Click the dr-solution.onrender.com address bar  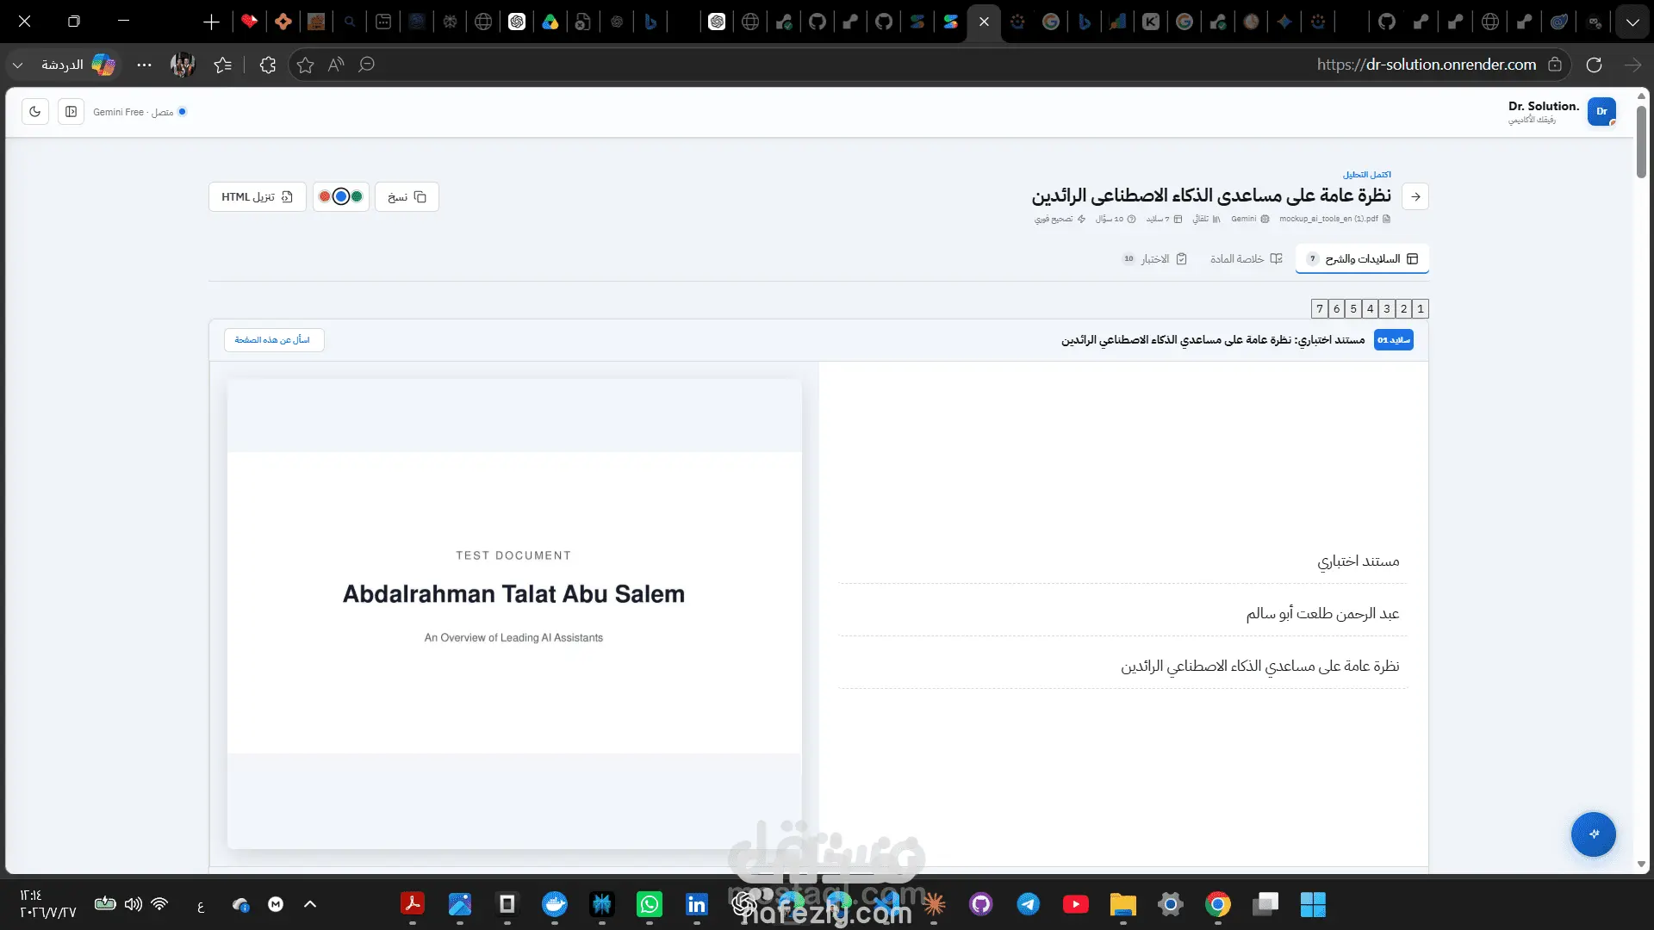click(1426, 65)
